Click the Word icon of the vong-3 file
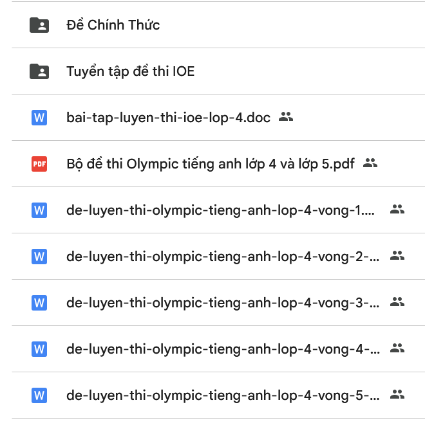 (39, 302)
